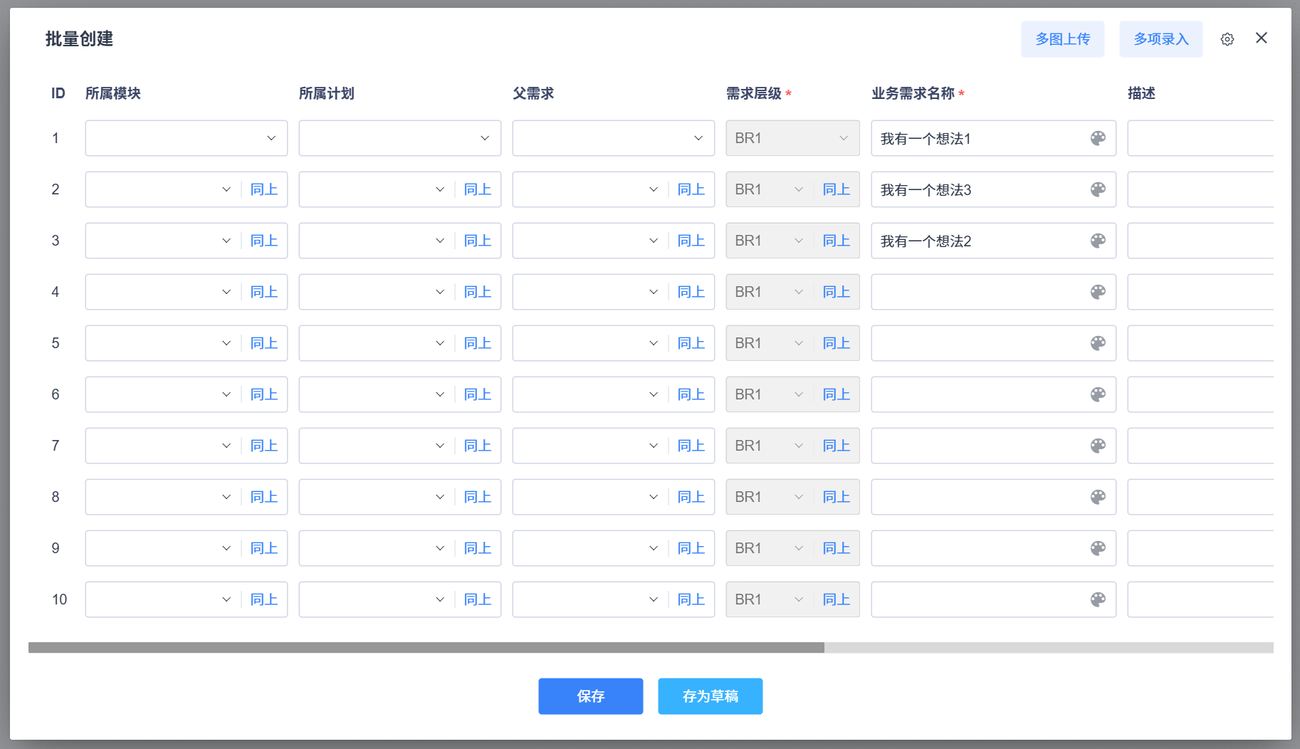The width and height of the screenshot is (1300, 749).
Task: Click 同上 for 需求层级 in row 8
Action: [x=837, y=497]
